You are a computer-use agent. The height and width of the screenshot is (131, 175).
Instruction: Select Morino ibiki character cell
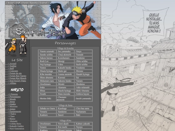tap(47, 98)
